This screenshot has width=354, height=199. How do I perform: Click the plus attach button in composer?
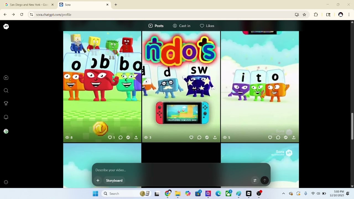[x=98, y=180]
